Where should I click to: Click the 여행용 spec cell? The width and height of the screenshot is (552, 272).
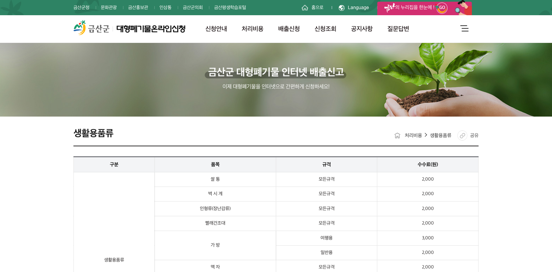click(326, 238)
